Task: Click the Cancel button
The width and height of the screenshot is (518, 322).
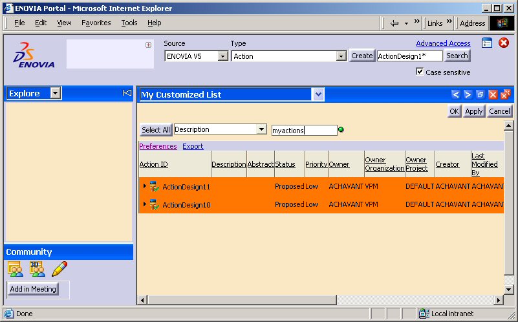Action: [499, 111]
